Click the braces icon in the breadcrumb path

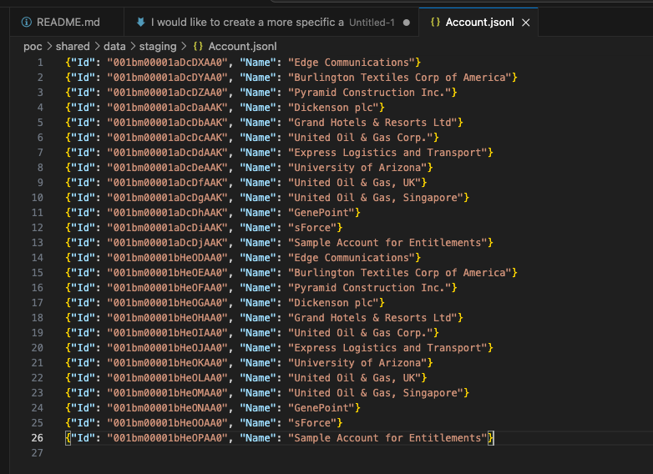[x=197, y=47]
